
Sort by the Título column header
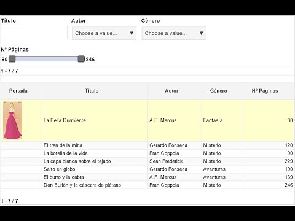click(x=95, y=91)
